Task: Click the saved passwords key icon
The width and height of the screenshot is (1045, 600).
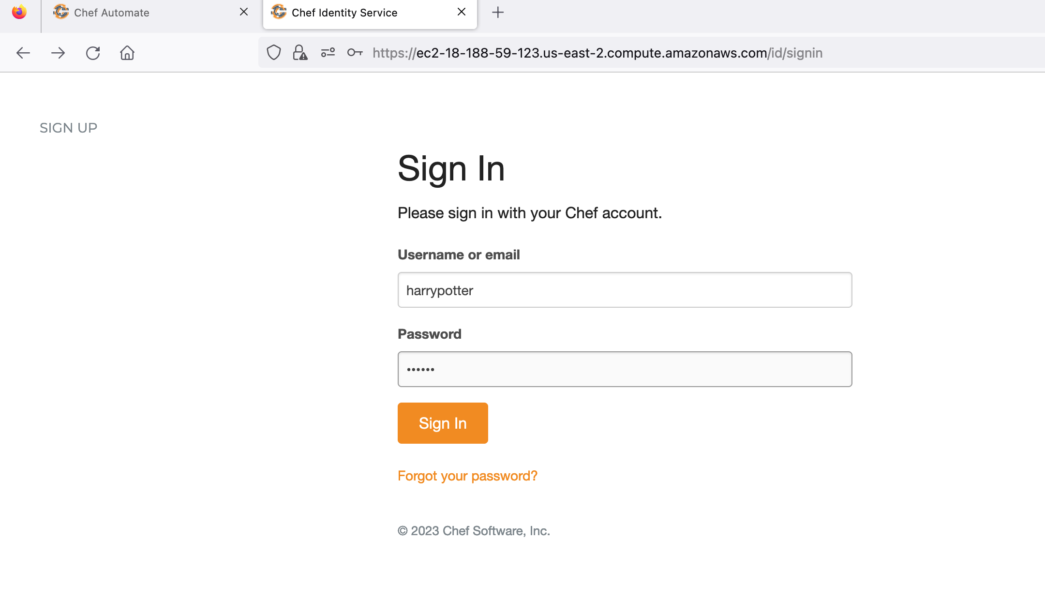Action: tap(355, 53)
